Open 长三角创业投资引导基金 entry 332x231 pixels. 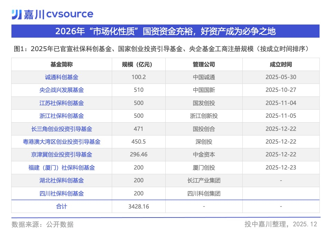pyautogui.click(x=62, y=129)
